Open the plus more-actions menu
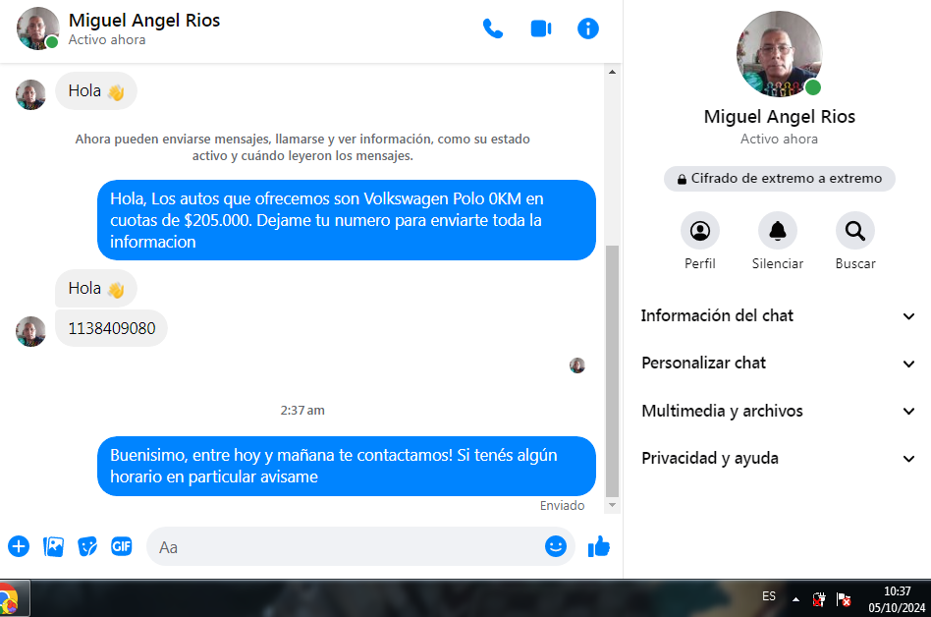Screen dimensions: 931x617 pyautogui.click(x=19, y=546)
